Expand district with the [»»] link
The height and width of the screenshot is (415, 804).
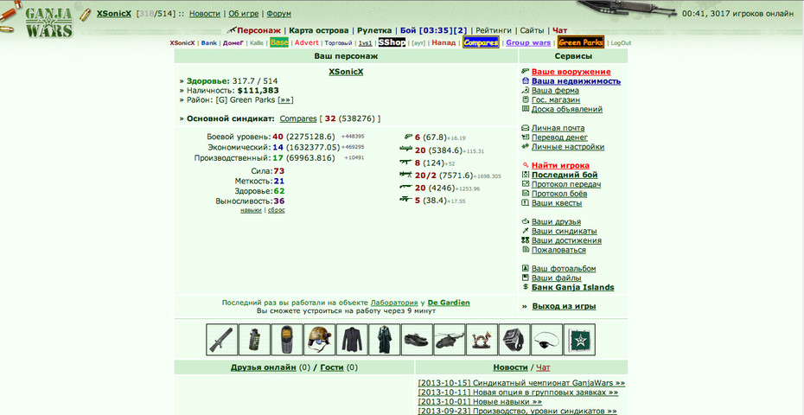[285, 100]
